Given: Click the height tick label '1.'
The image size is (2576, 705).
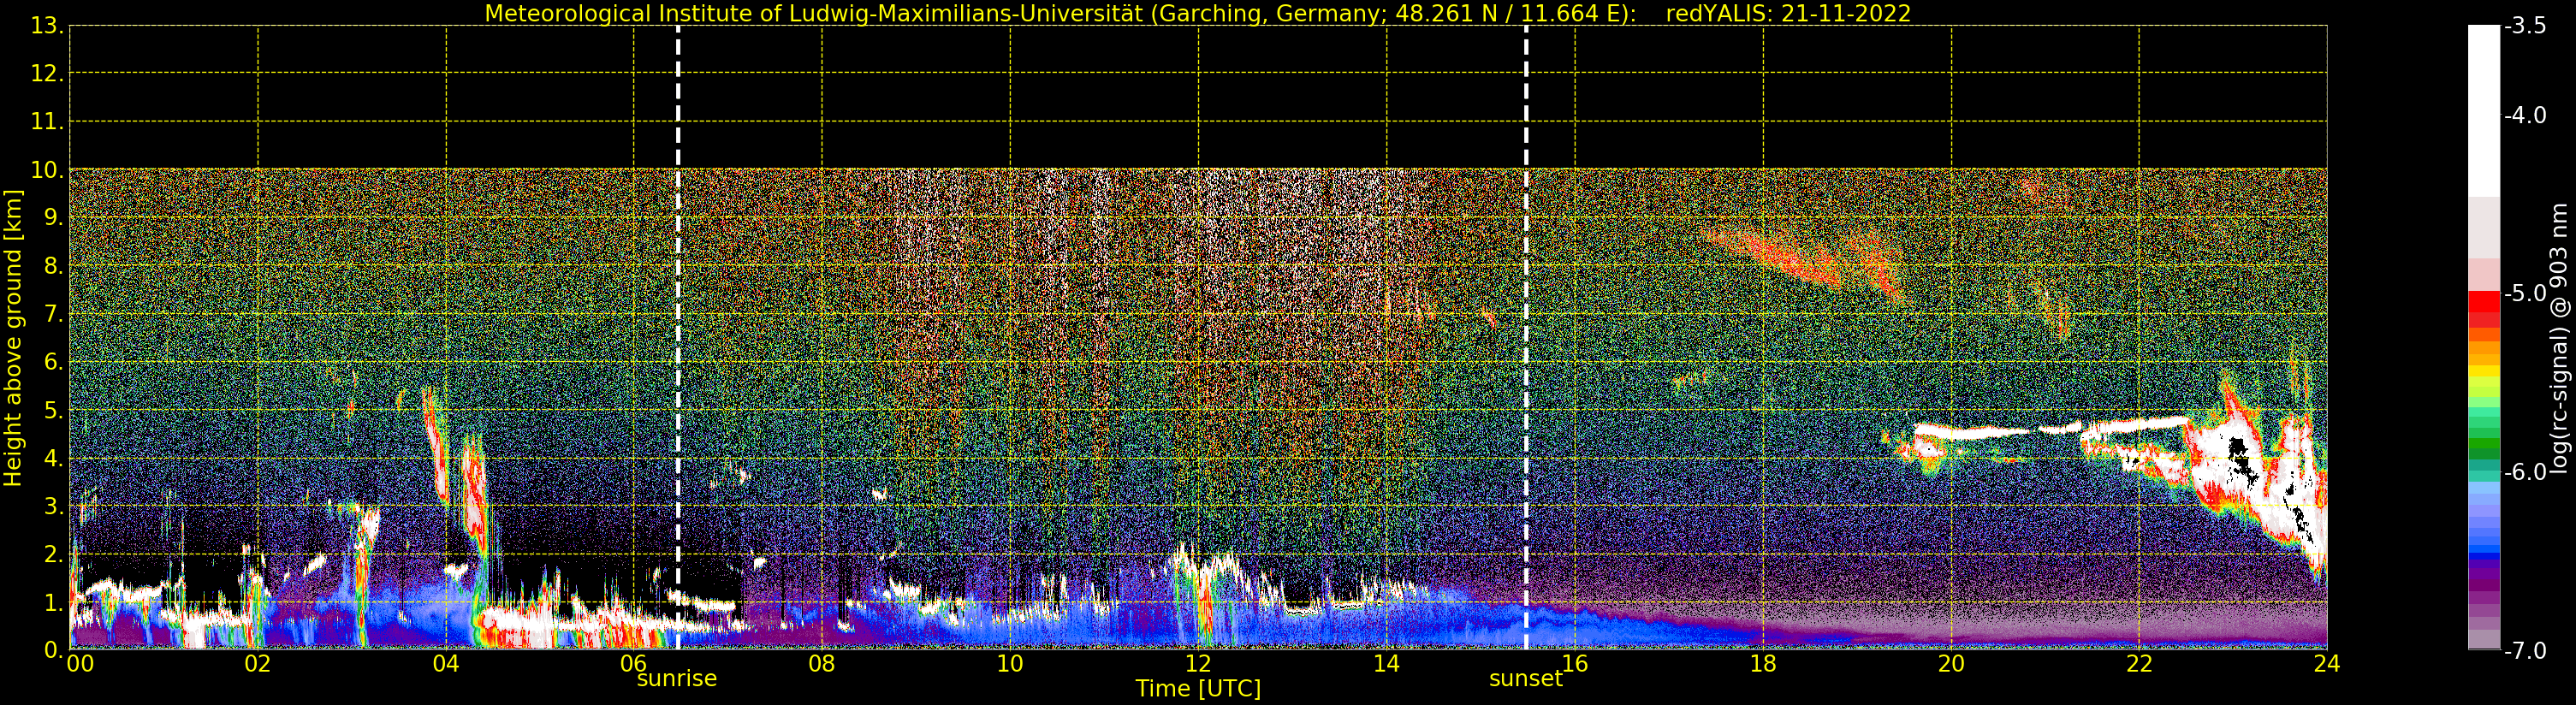Looking at the screenshot, I should (x=54, y=602).
